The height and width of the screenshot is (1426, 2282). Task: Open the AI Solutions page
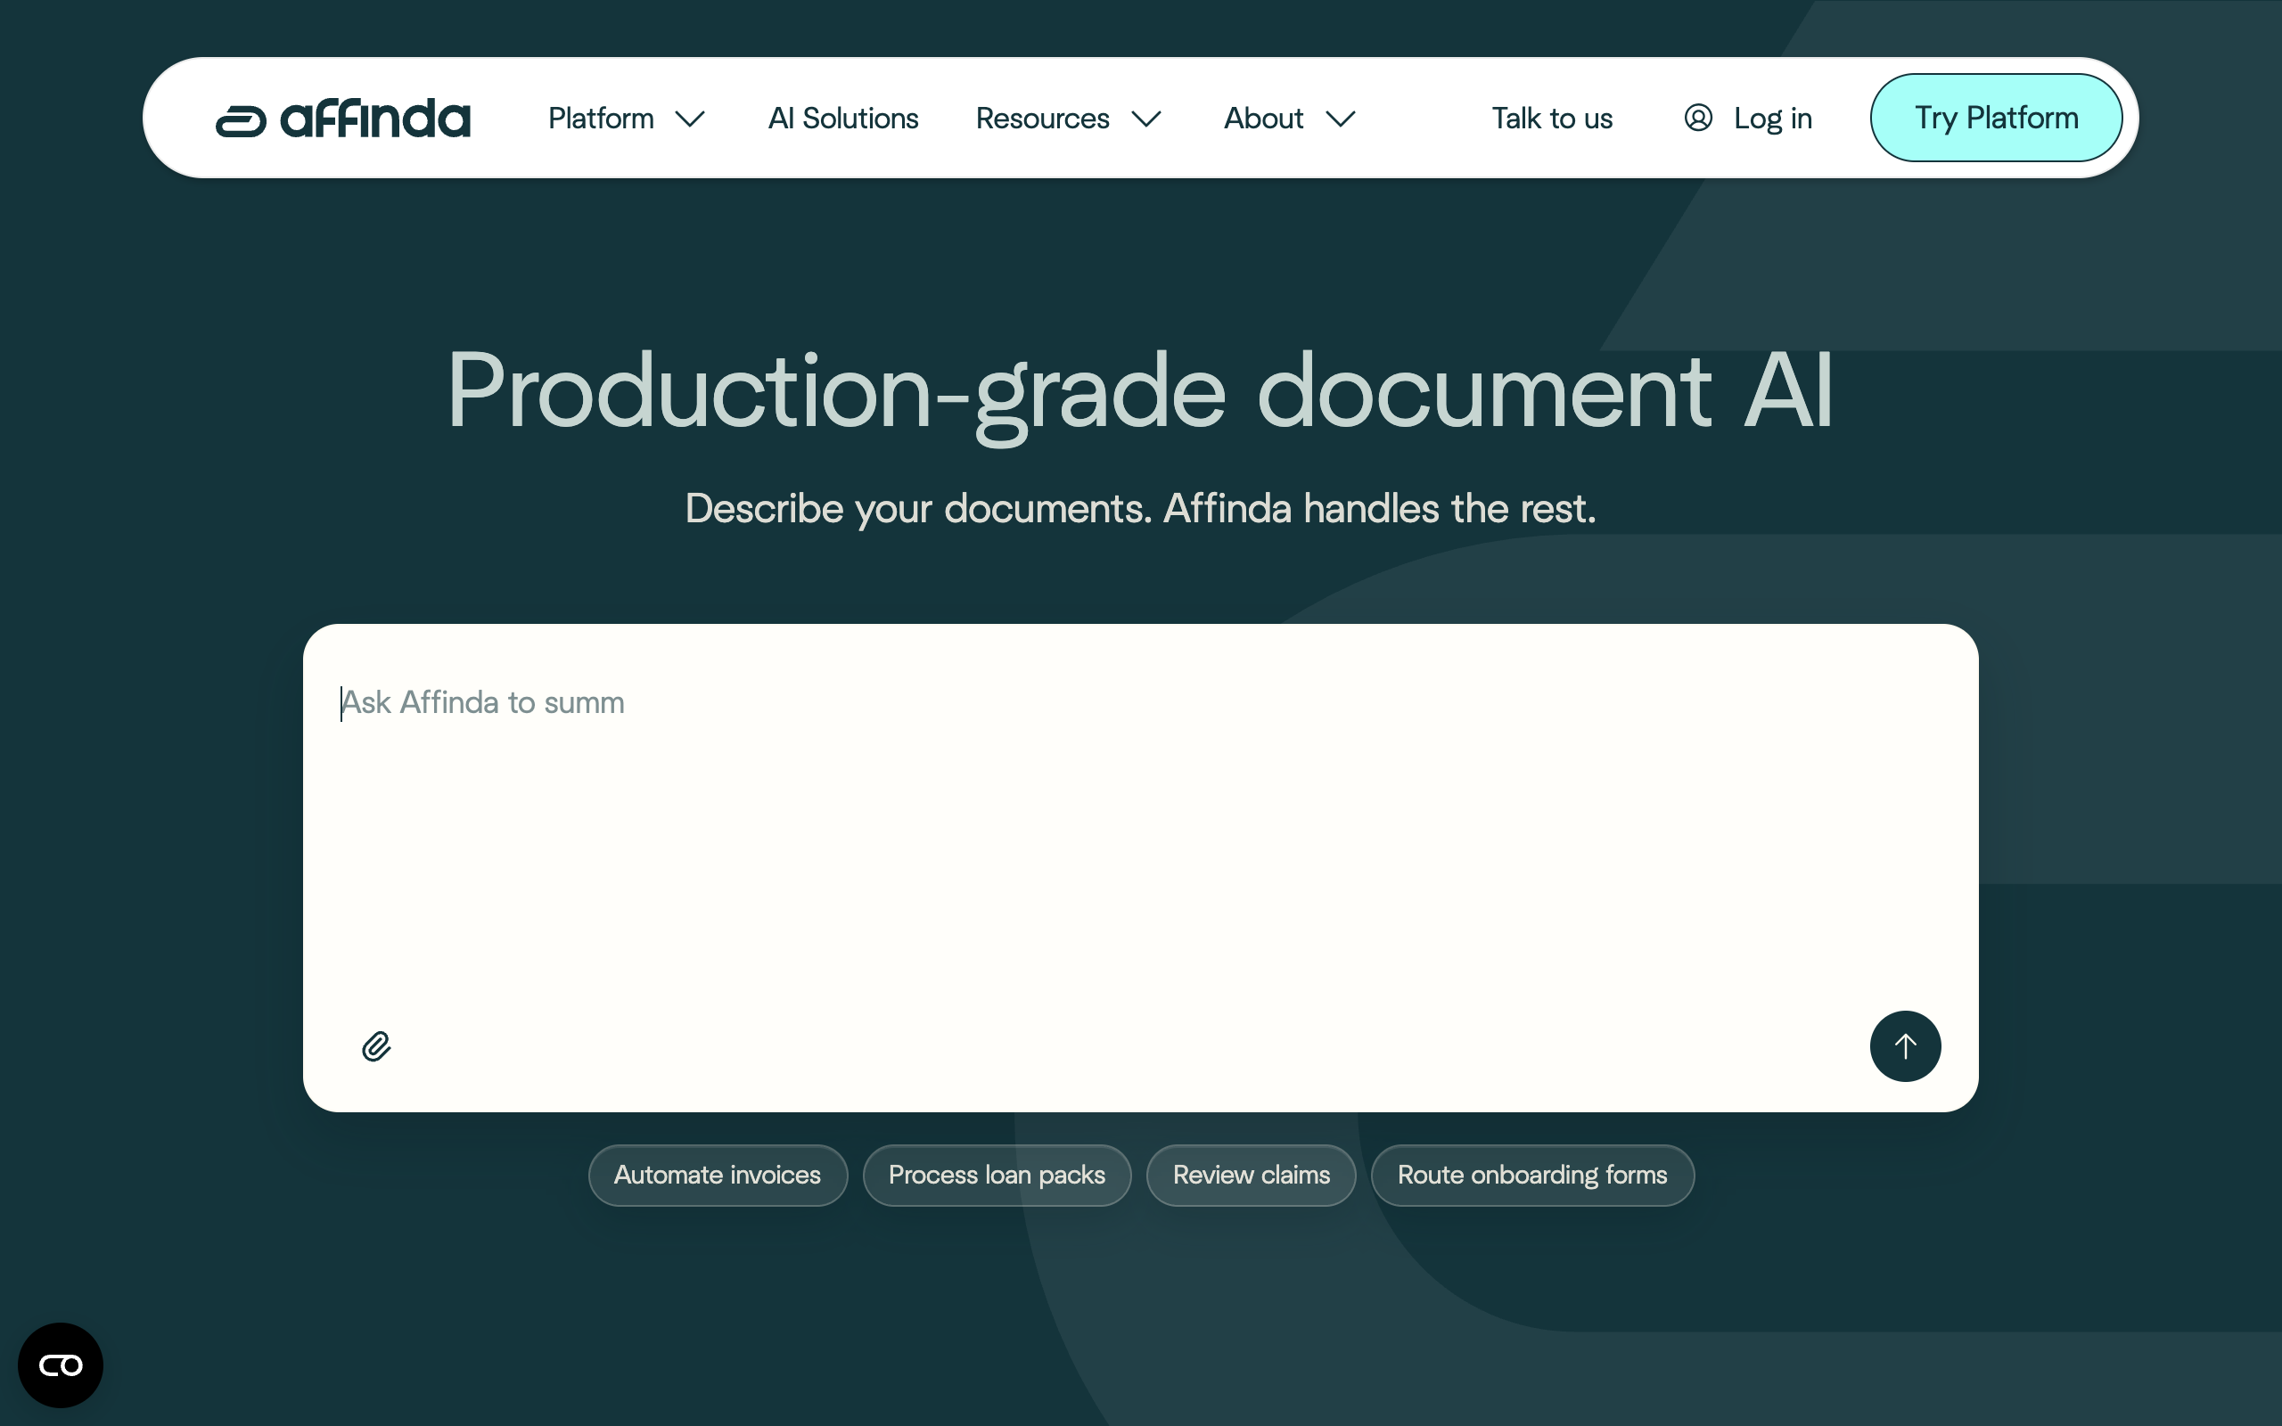point(843,118)
